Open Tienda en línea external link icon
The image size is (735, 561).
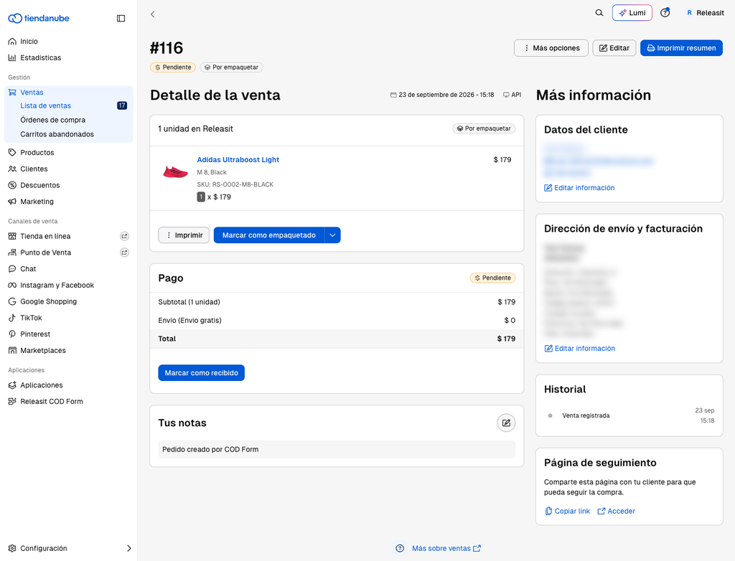(x=124, y=236)
